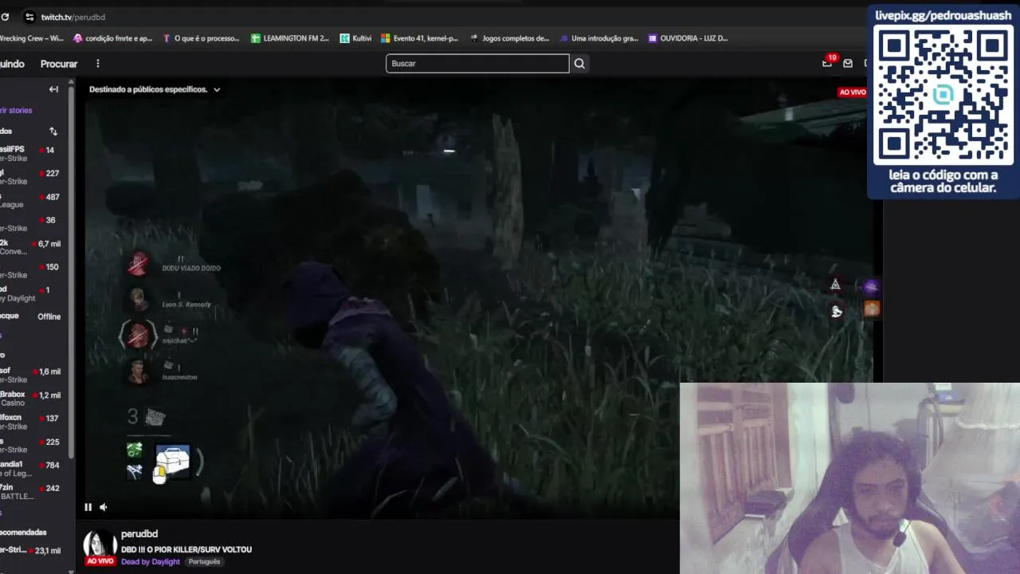
Task: Click the green toolbox add-on icon
Action: pos(135,450)
